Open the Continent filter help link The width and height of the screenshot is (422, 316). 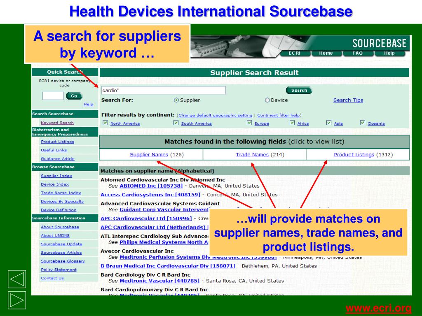pyautogui.click(x=279, y=115)
